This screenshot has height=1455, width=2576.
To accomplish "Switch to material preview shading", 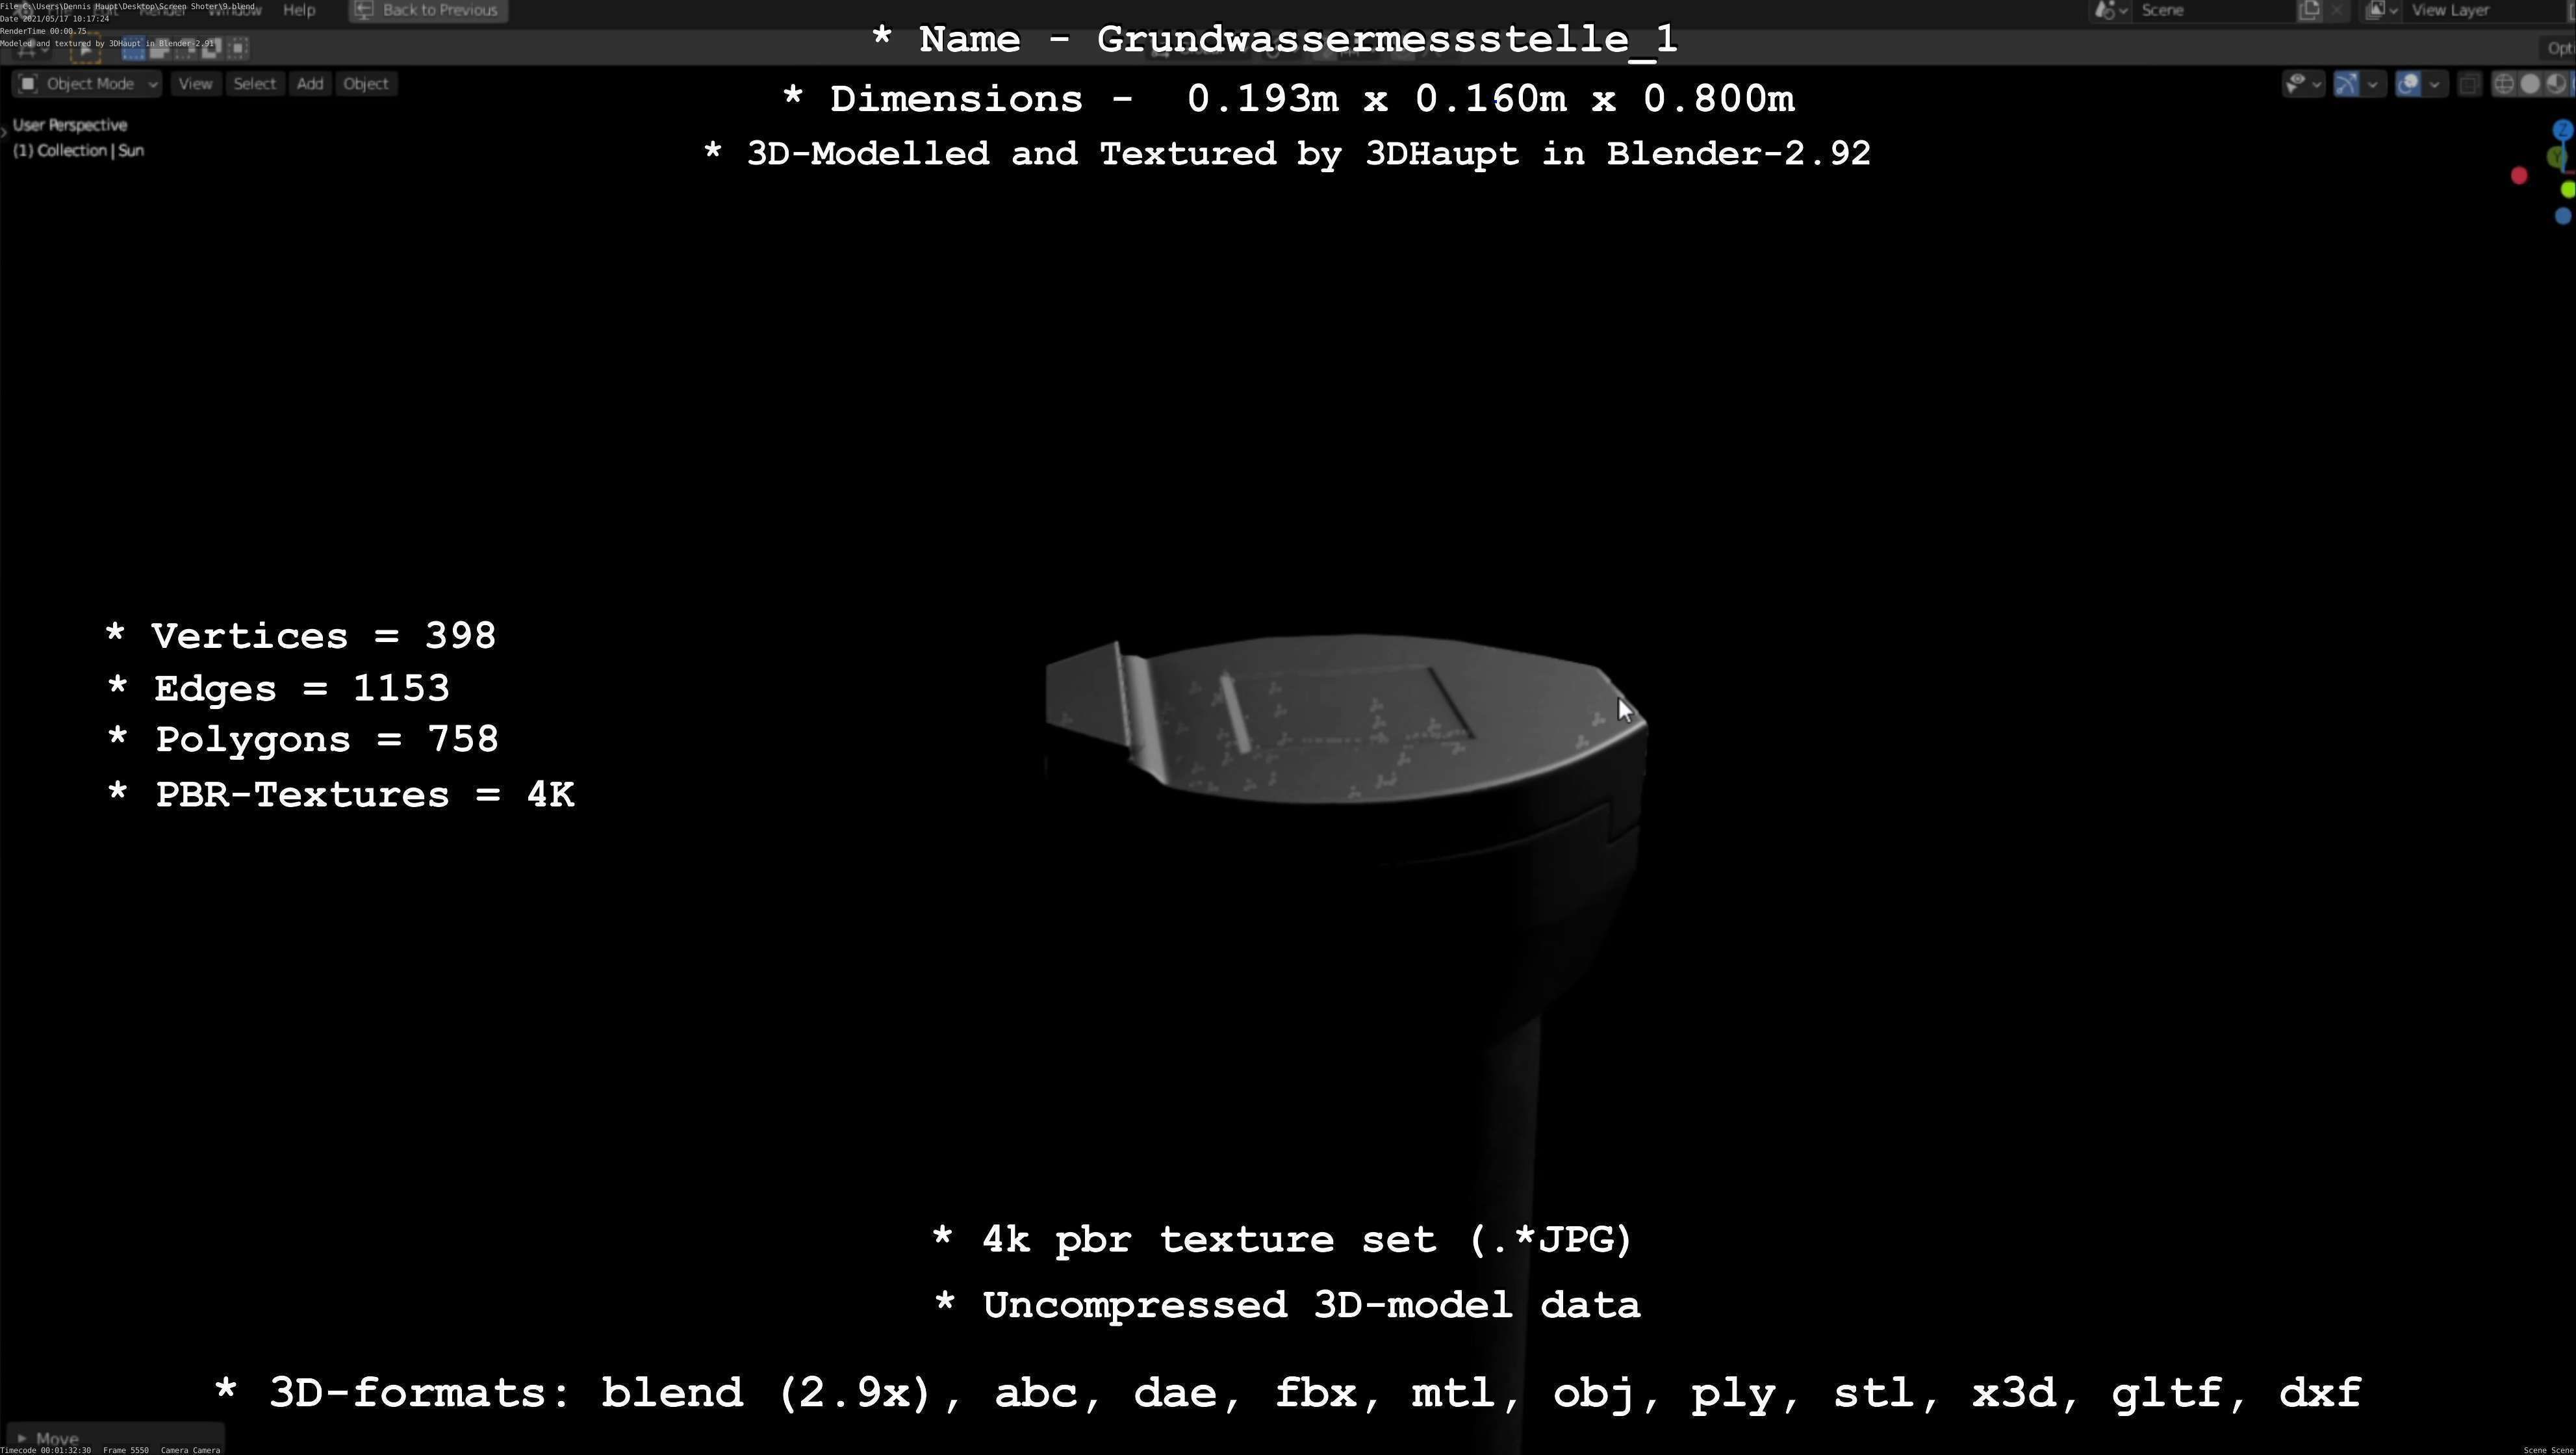I will 2555,84.
